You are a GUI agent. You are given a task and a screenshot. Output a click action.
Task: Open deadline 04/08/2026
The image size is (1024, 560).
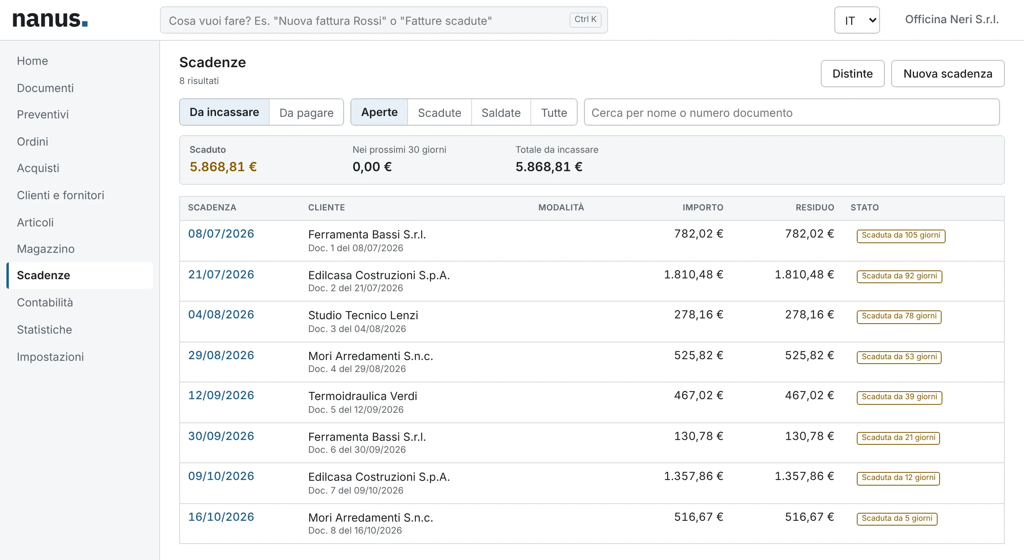pyautogui.click(x=221, y=314)
